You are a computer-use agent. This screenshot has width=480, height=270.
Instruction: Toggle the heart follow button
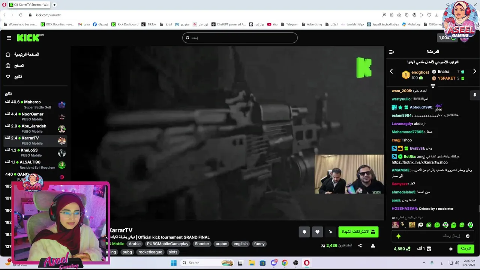click(x=317, y=232)
